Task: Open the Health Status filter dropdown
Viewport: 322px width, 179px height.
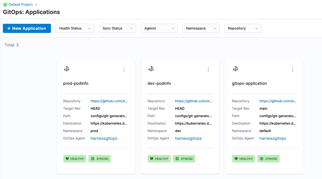Action: [x=75, y=28]
